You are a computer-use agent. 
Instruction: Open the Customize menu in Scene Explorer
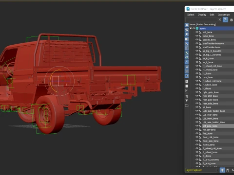point(224,15)
